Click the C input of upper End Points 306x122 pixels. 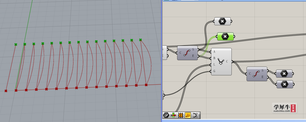pyautogui.click(x=180, y=53)
